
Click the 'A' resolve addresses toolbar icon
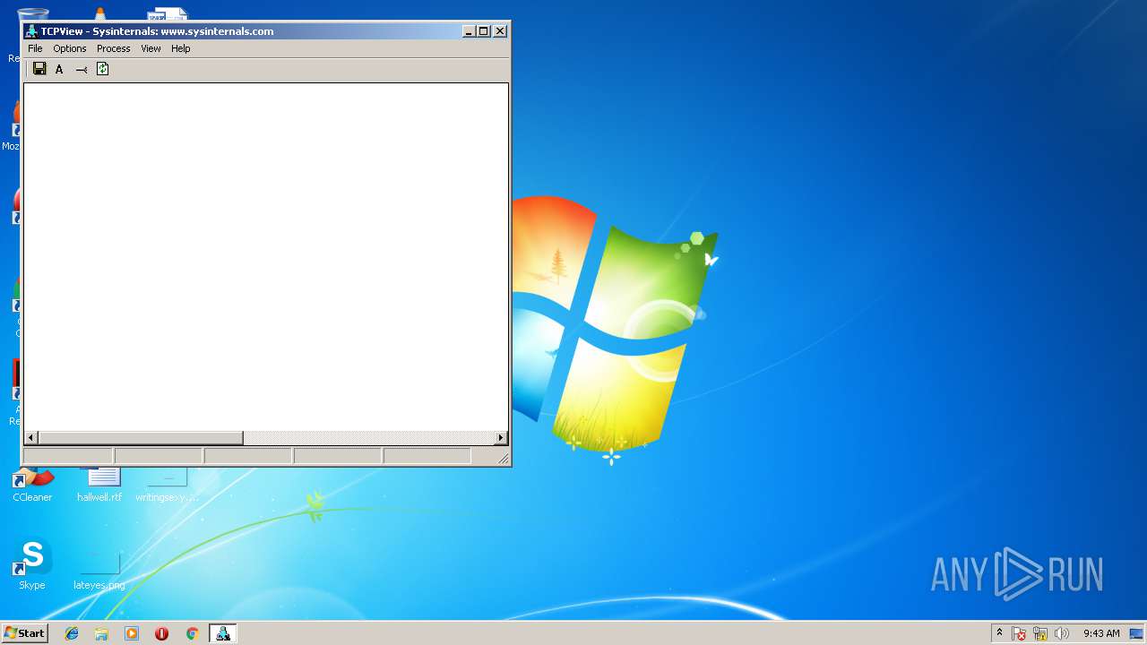[60, 69]
